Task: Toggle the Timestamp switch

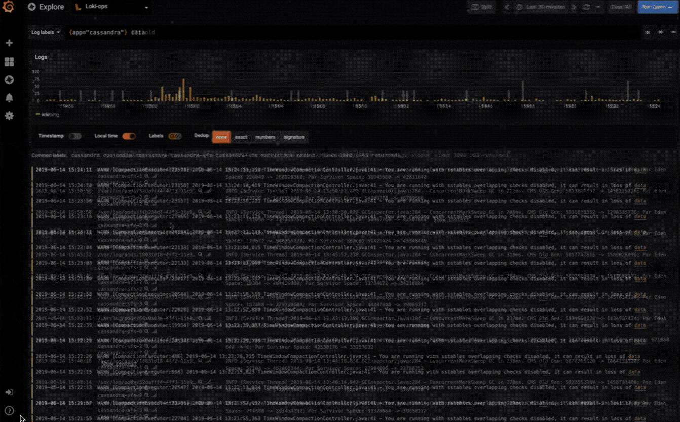Action: (x=75, y=136)
